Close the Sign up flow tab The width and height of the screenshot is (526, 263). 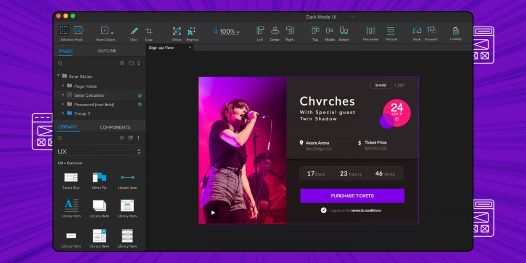click(190, 47)
